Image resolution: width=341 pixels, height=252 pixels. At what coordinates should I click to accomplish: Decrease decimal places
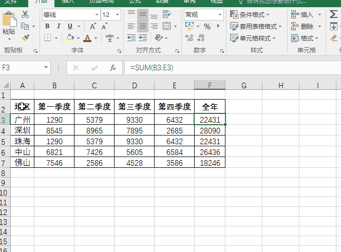[200, 38]
